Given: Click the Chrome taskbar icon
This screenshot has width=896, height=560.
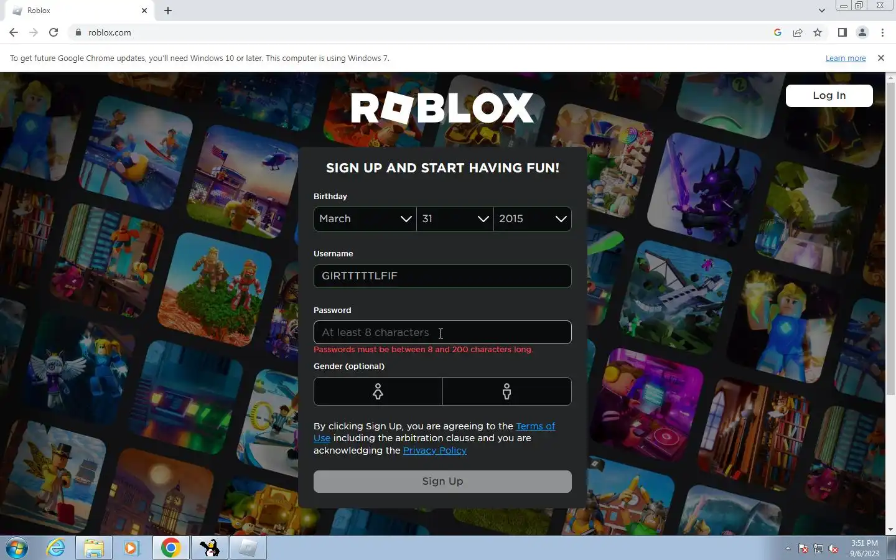Looking at the screenshot, I should click(170, 548).
